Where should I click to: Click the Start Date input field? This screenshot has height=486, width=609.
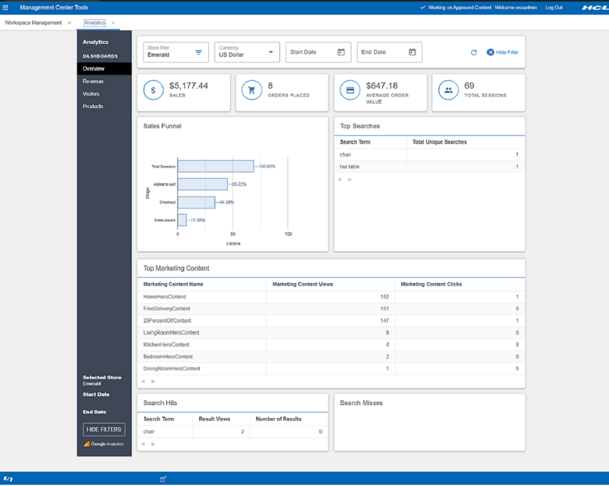tap(309, 52)
